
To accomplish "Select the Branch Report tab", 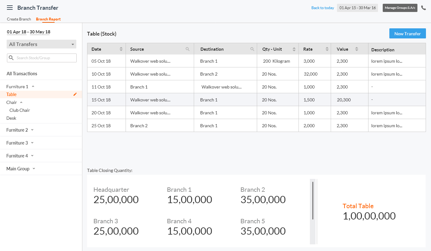I will [48, 19].
